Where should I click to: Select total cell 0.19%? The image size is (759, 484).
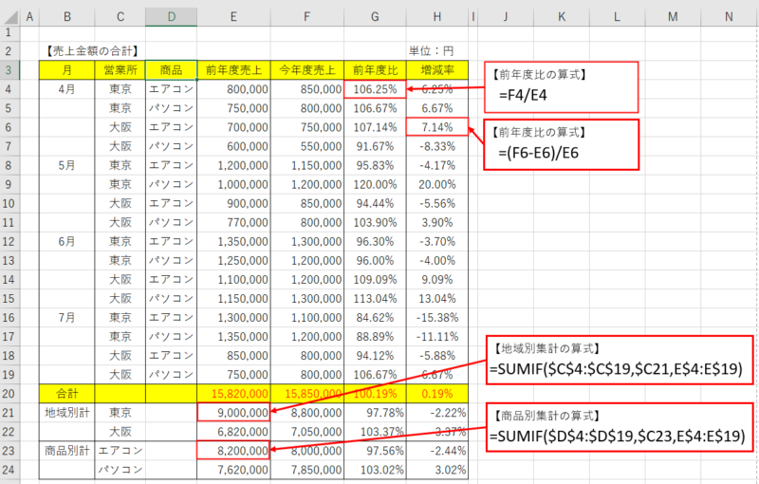437,394
